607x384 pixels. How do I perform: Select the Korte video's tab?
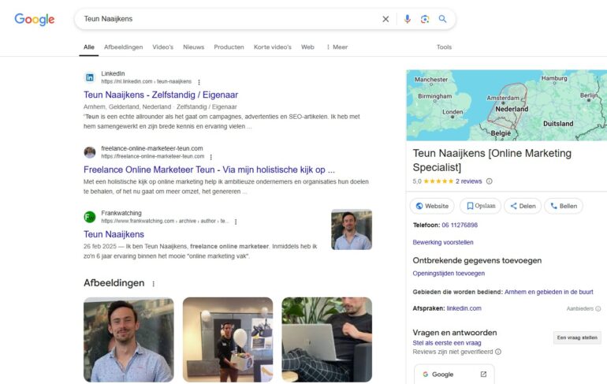click(x=273, y=47)
